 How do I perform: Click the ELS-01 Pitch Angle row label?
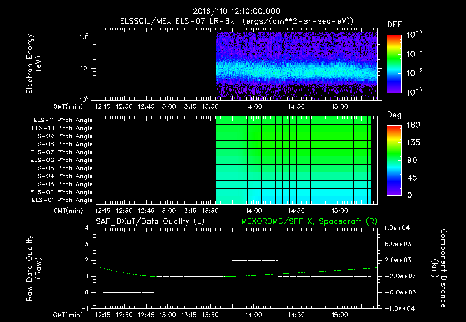coord(62,201)
